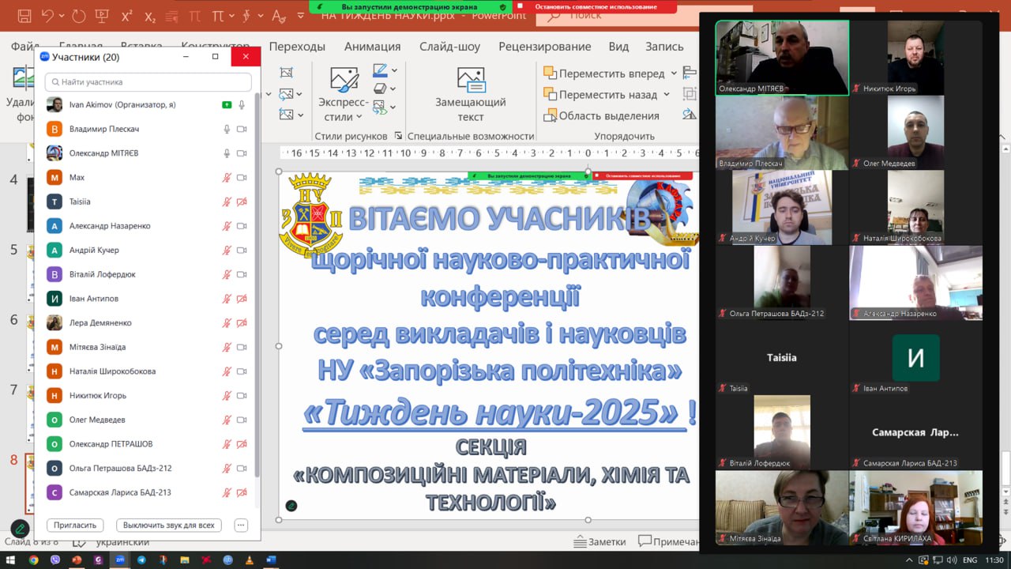This screenshot has width=1011, height=569.
Task: Unmute participant Max via microphone icon
Action: 227,178
